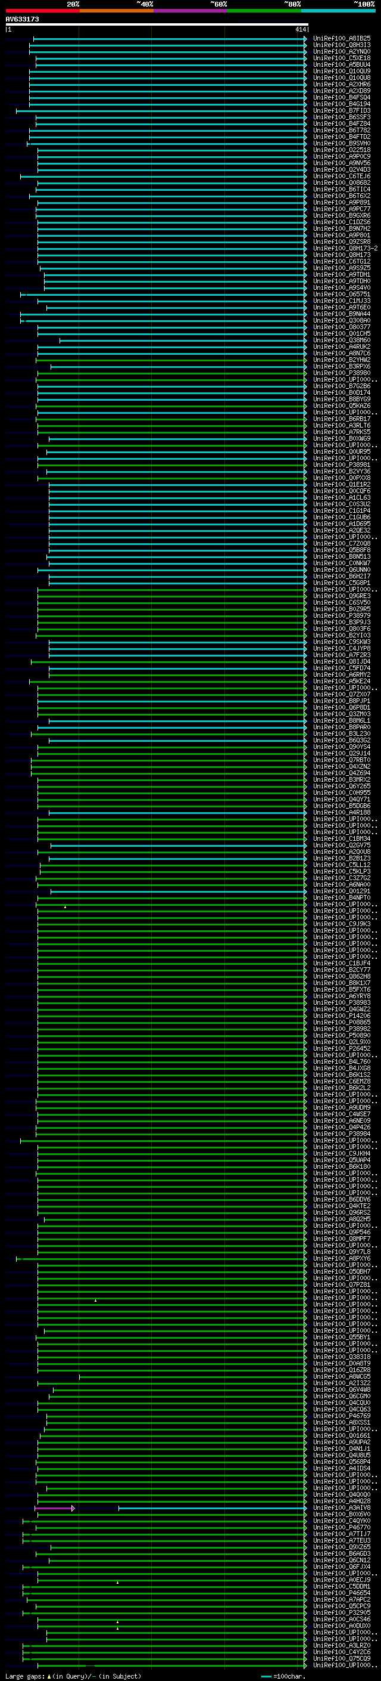Screen dimensions: 381x1681
Task: Click the 414 end position label
Action: click(300, 29)
